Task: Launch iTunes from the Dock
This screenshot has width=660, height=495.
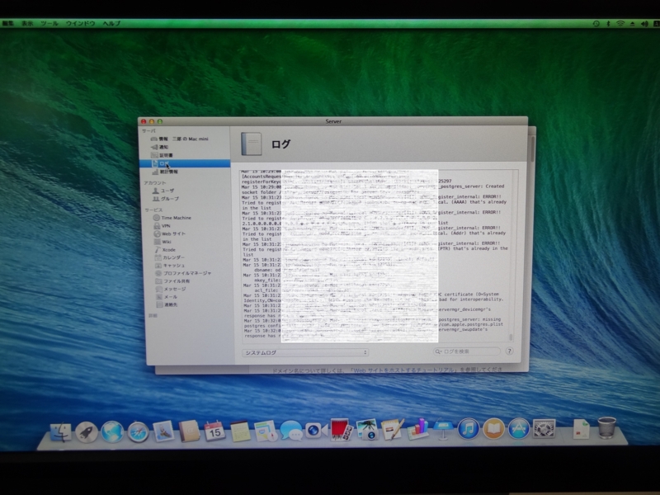Action: 468,430
